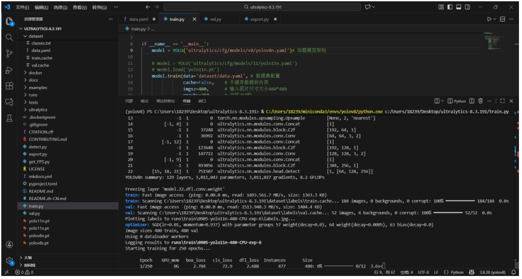Select the 3.8.20 (yolov8) interpreter
Image resolution: width=522 pixels, height=279 pixels.
(x=493, y=273)
